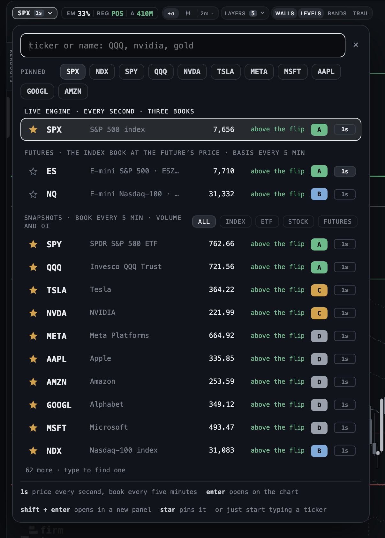Choose the pinned AMZN chip
Viewport: 385px width, 538px height.
[73, 91]
